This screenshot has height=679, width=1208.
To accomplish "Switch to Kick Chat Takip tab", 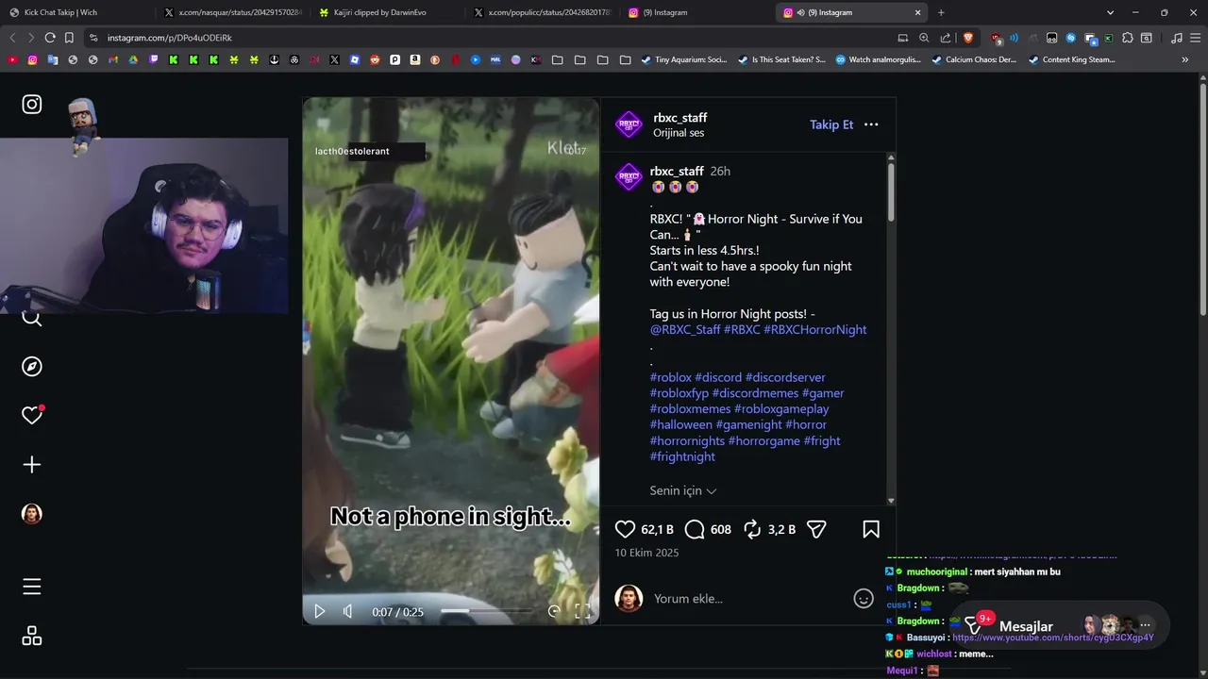I will pos(75,12).
